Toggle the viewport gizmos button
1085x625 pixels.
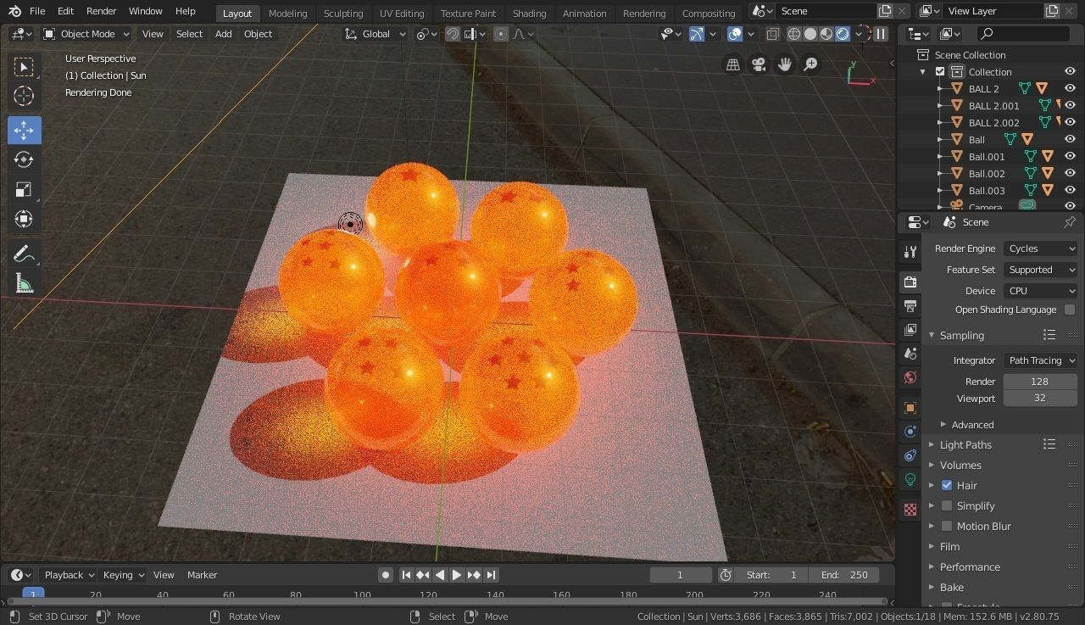[x=697, y=34]
